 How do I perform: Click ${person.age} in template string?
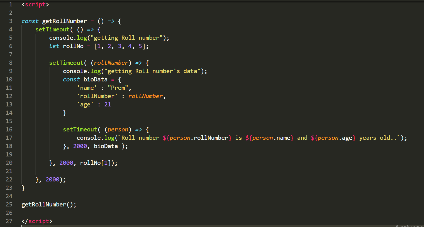point(333,138)
